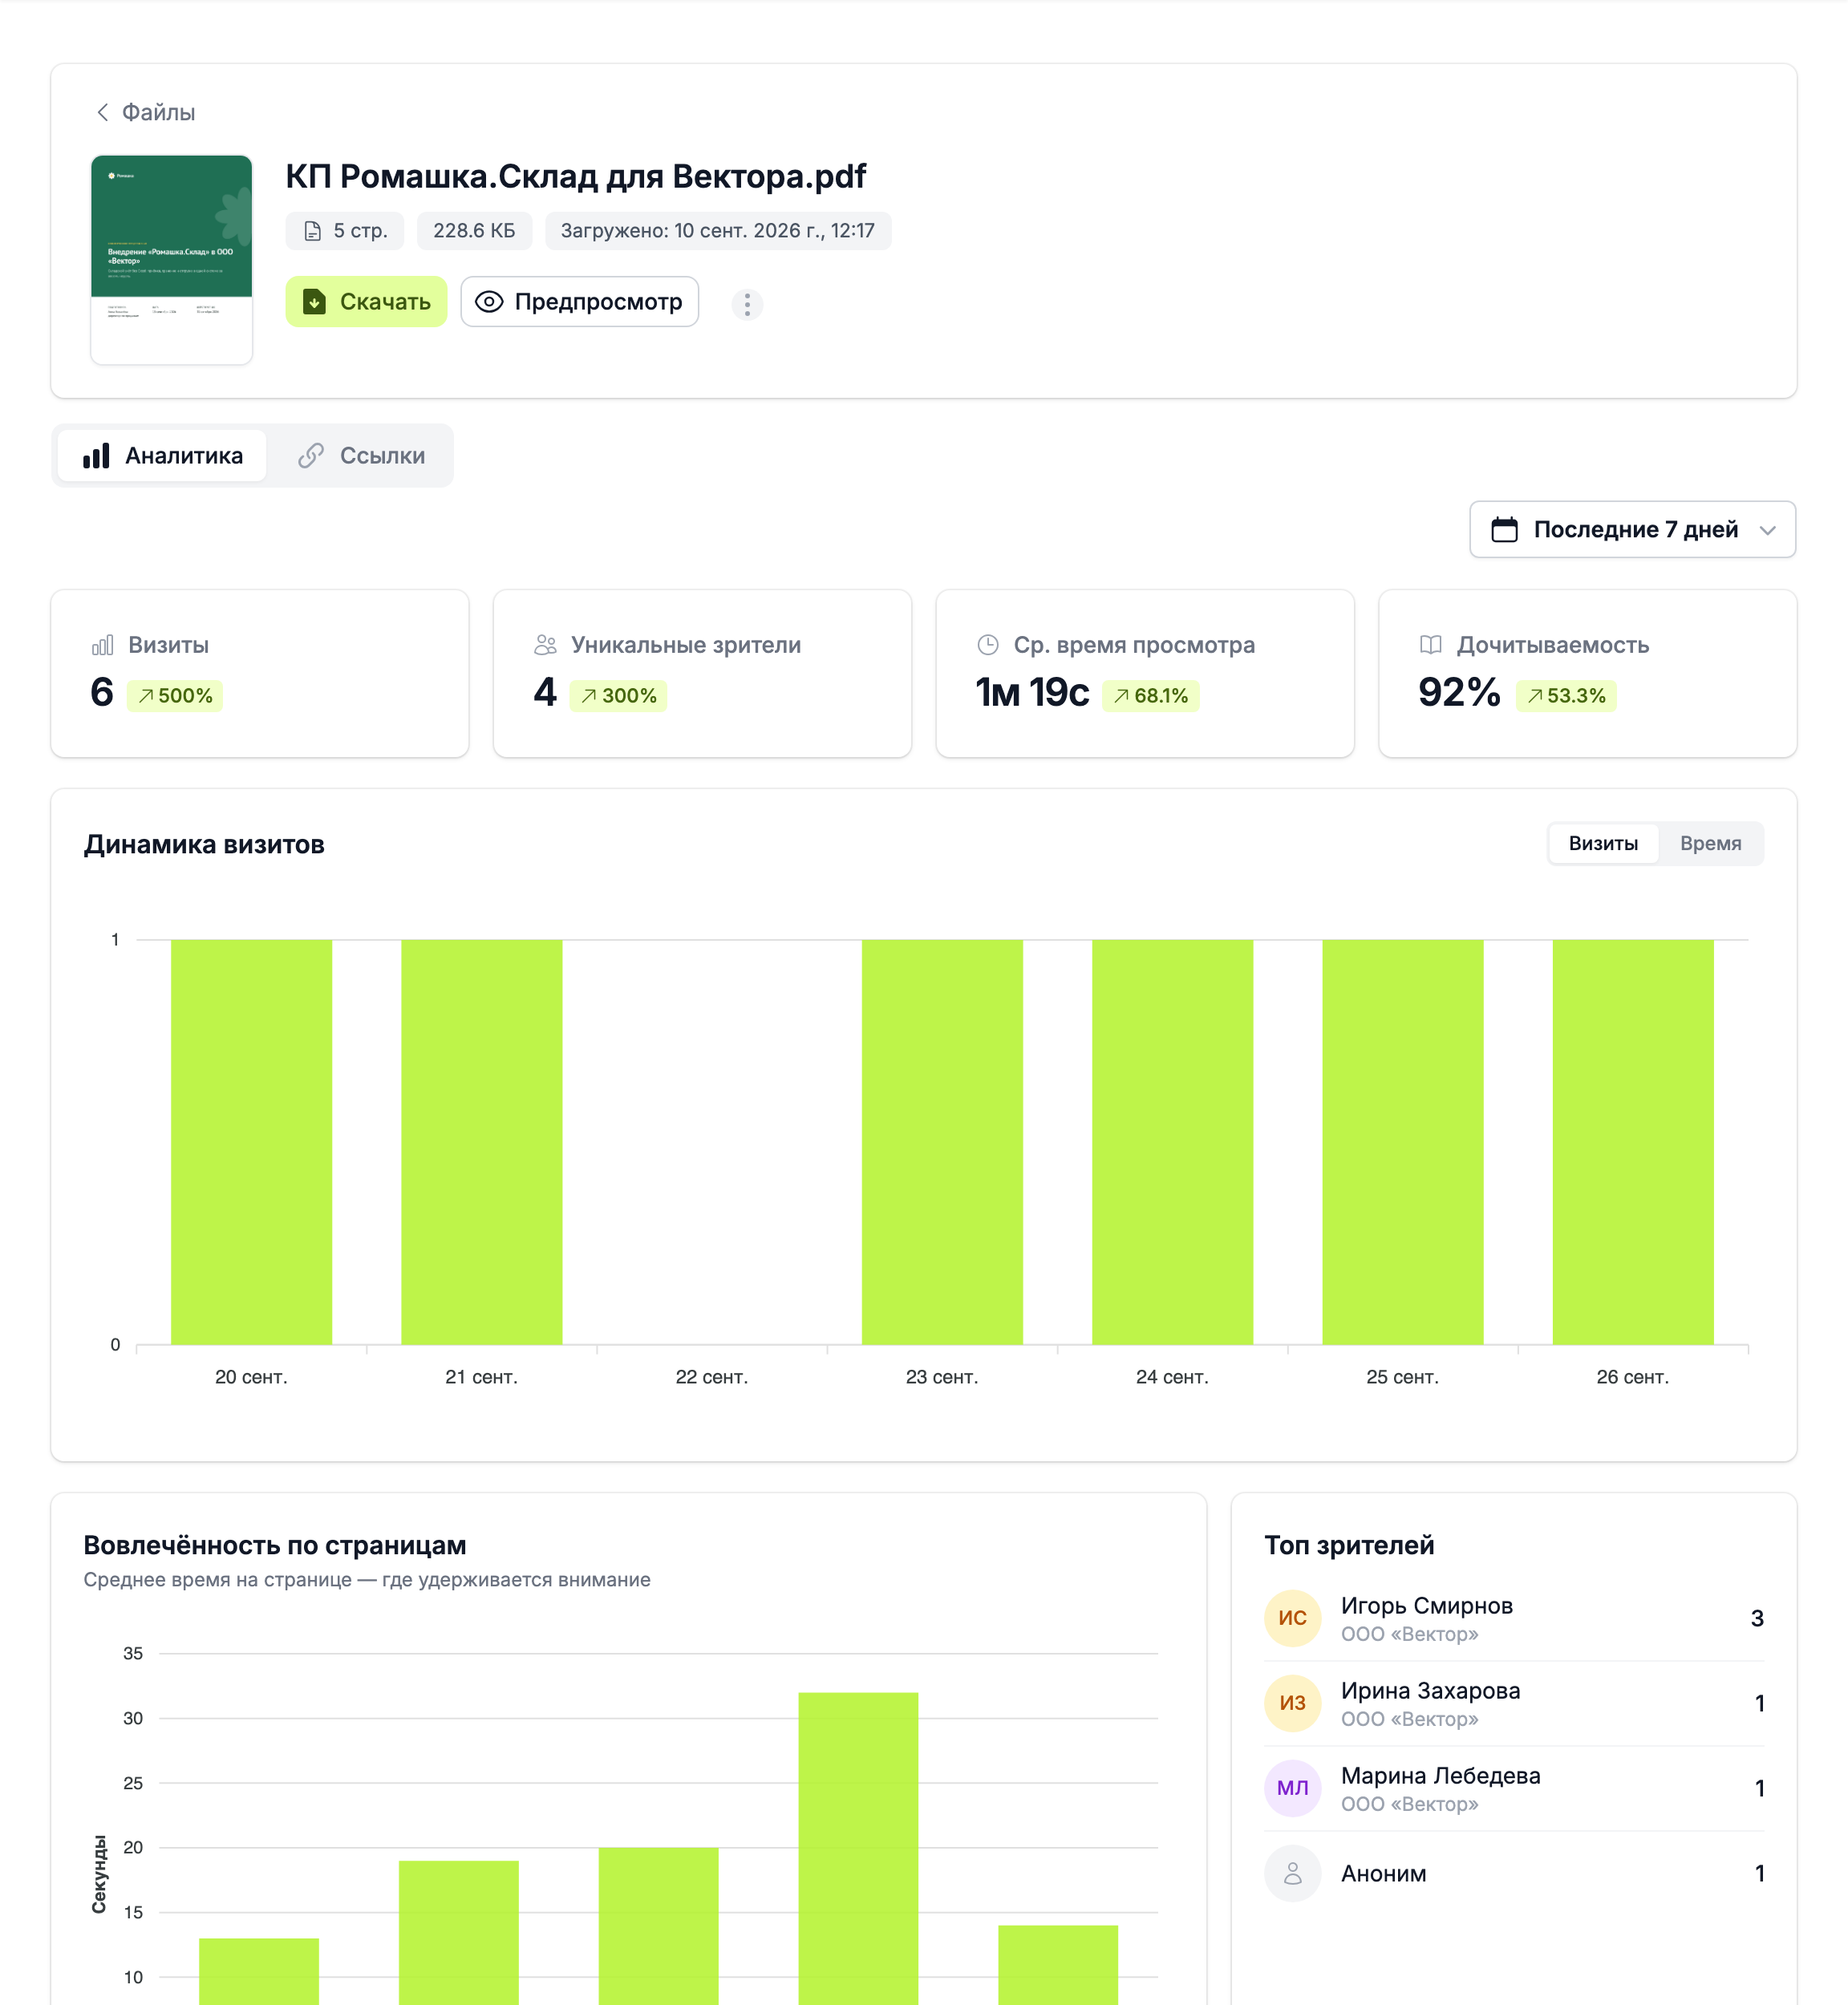Viewport: 1848px width, 2005px height.
Task: Click the 228.6 КБ file size chip
Action: click(474, 231)
